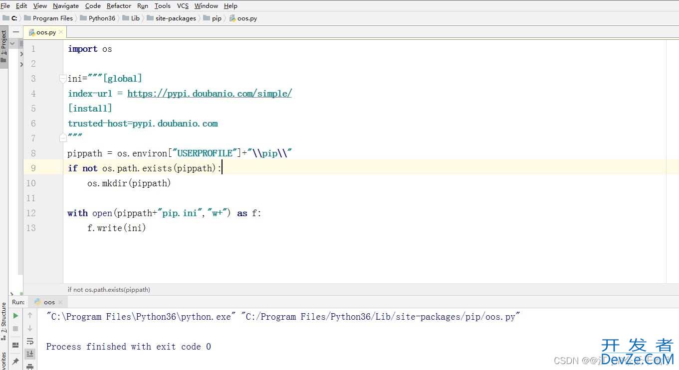
Task: Click the 'f.write(ini)' line
Action: click(x=117, y=228)
